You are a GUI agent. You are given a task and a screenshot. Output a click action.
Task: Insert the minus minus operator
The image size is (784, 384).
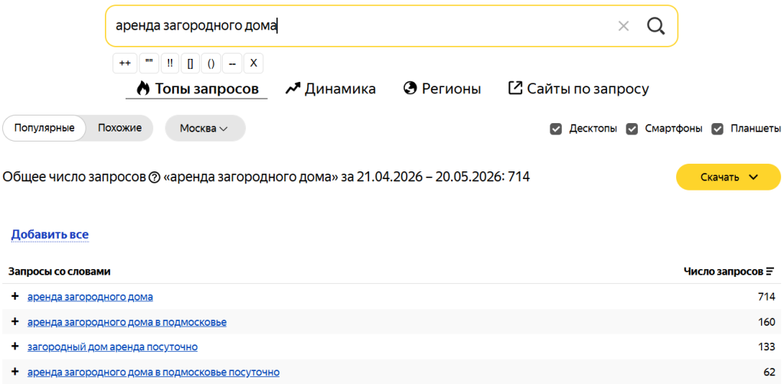(x=232, y=63)
